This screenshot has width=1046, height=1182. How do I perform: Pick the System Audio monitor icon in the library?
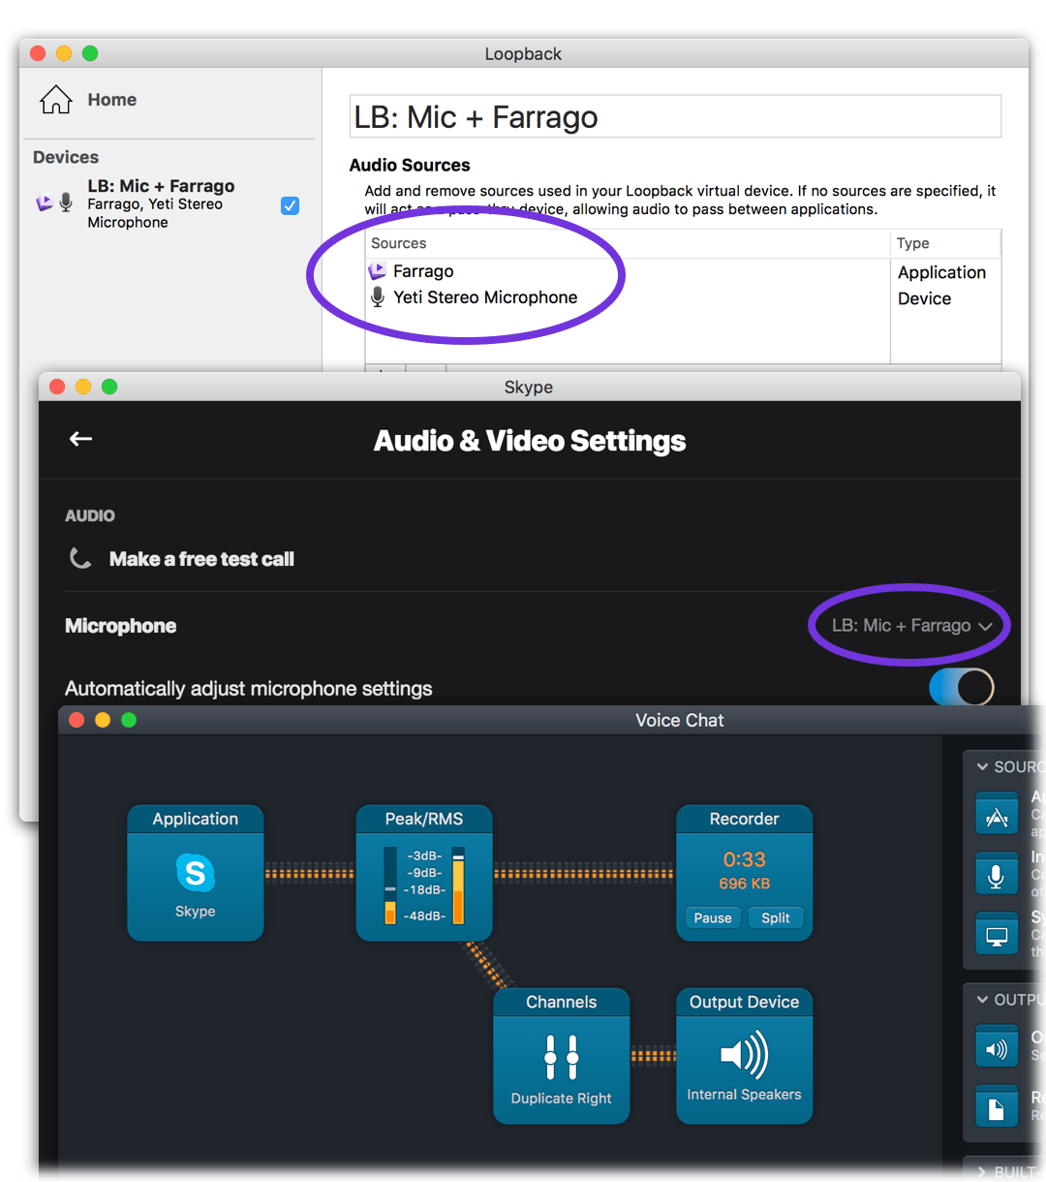click(x=997, y=935)
